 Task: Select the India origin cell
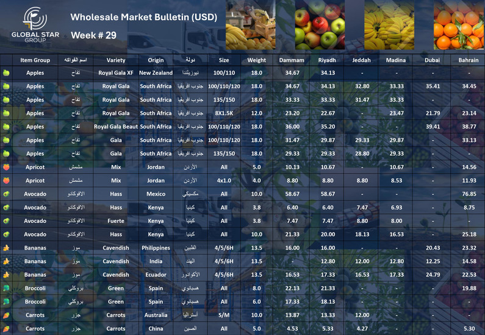click(156, 261)
